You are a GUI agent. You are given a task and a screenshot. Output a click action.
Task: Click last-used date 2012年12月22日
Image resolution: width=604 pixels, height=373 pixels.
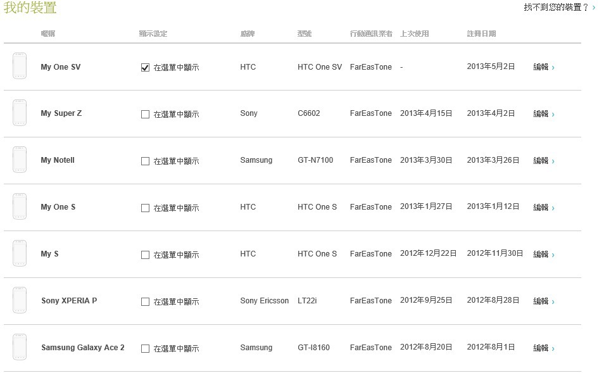[429, 253]
